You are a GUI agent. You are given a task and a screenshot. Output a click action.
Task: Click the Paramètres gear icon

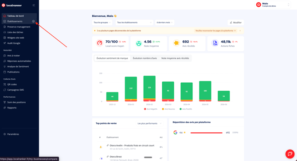pos(5,134)
